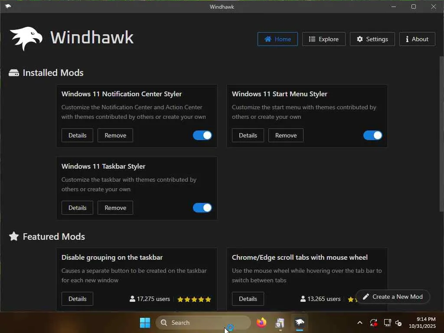444x333 pixels.
Task: Maximize the Windhawk window
Action: (x=413, y=7)
